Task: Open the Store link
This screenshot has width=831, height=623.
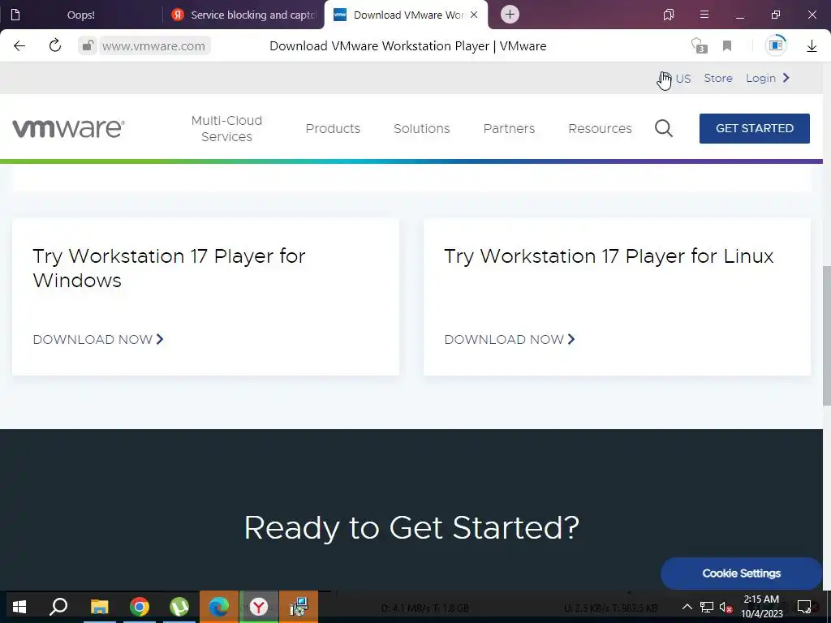Action: tap(718, 79)
